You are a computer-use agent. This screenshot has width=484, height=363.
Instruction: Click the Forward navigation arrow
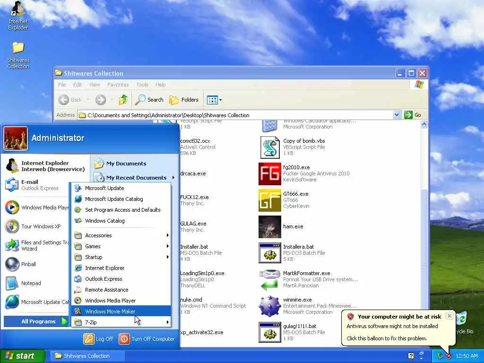point(101,100)
